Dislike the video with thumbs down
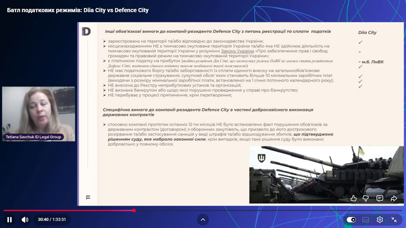 tap(366, 198)
